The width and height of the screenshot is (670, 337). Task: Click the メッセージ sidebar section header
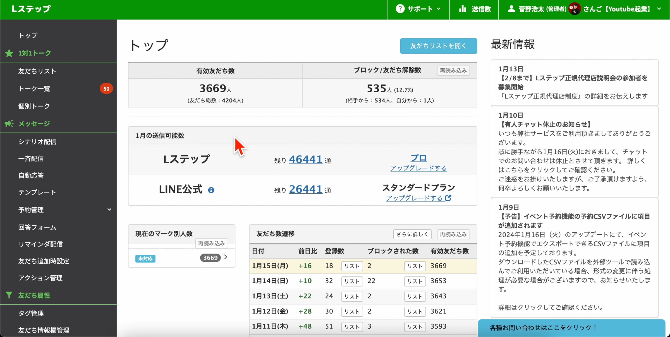[34, 124]
